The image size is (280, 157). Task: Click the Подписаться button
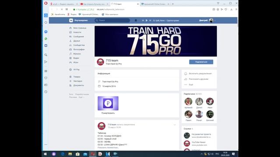pyautogui.click(x=201, y=62)
